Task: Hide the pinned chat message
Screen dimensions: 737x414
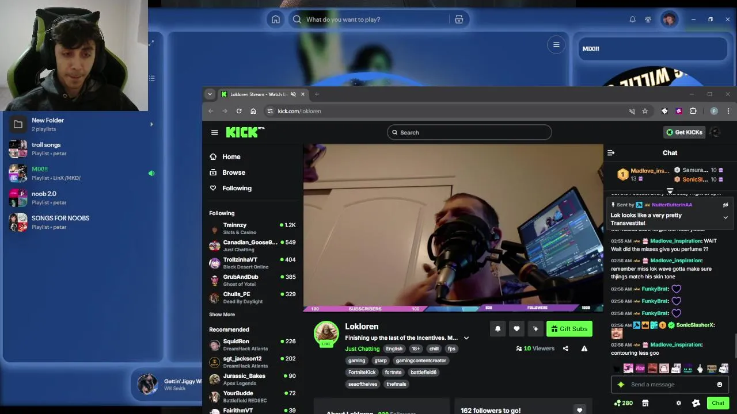Action: [x=725, y=205]
